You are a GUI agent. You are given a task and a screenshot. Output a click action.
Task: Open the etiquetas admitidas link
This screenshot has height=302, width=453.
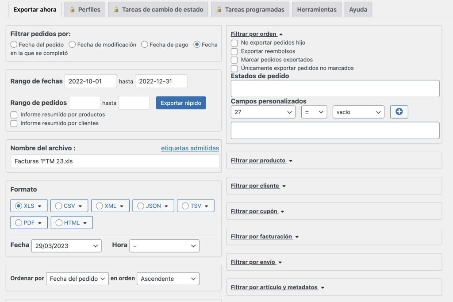(190, 148)
